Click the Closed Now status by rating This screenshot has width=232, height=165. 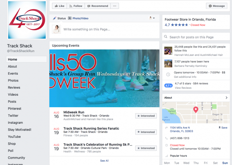coord(198,25)
